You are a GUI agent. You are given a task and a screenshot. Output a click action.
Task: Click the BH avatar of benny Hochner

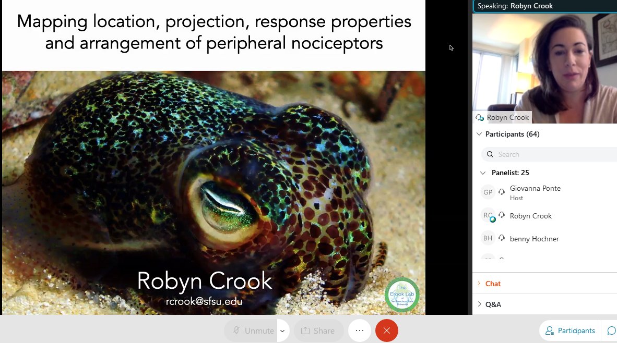[x=488, y=238]
